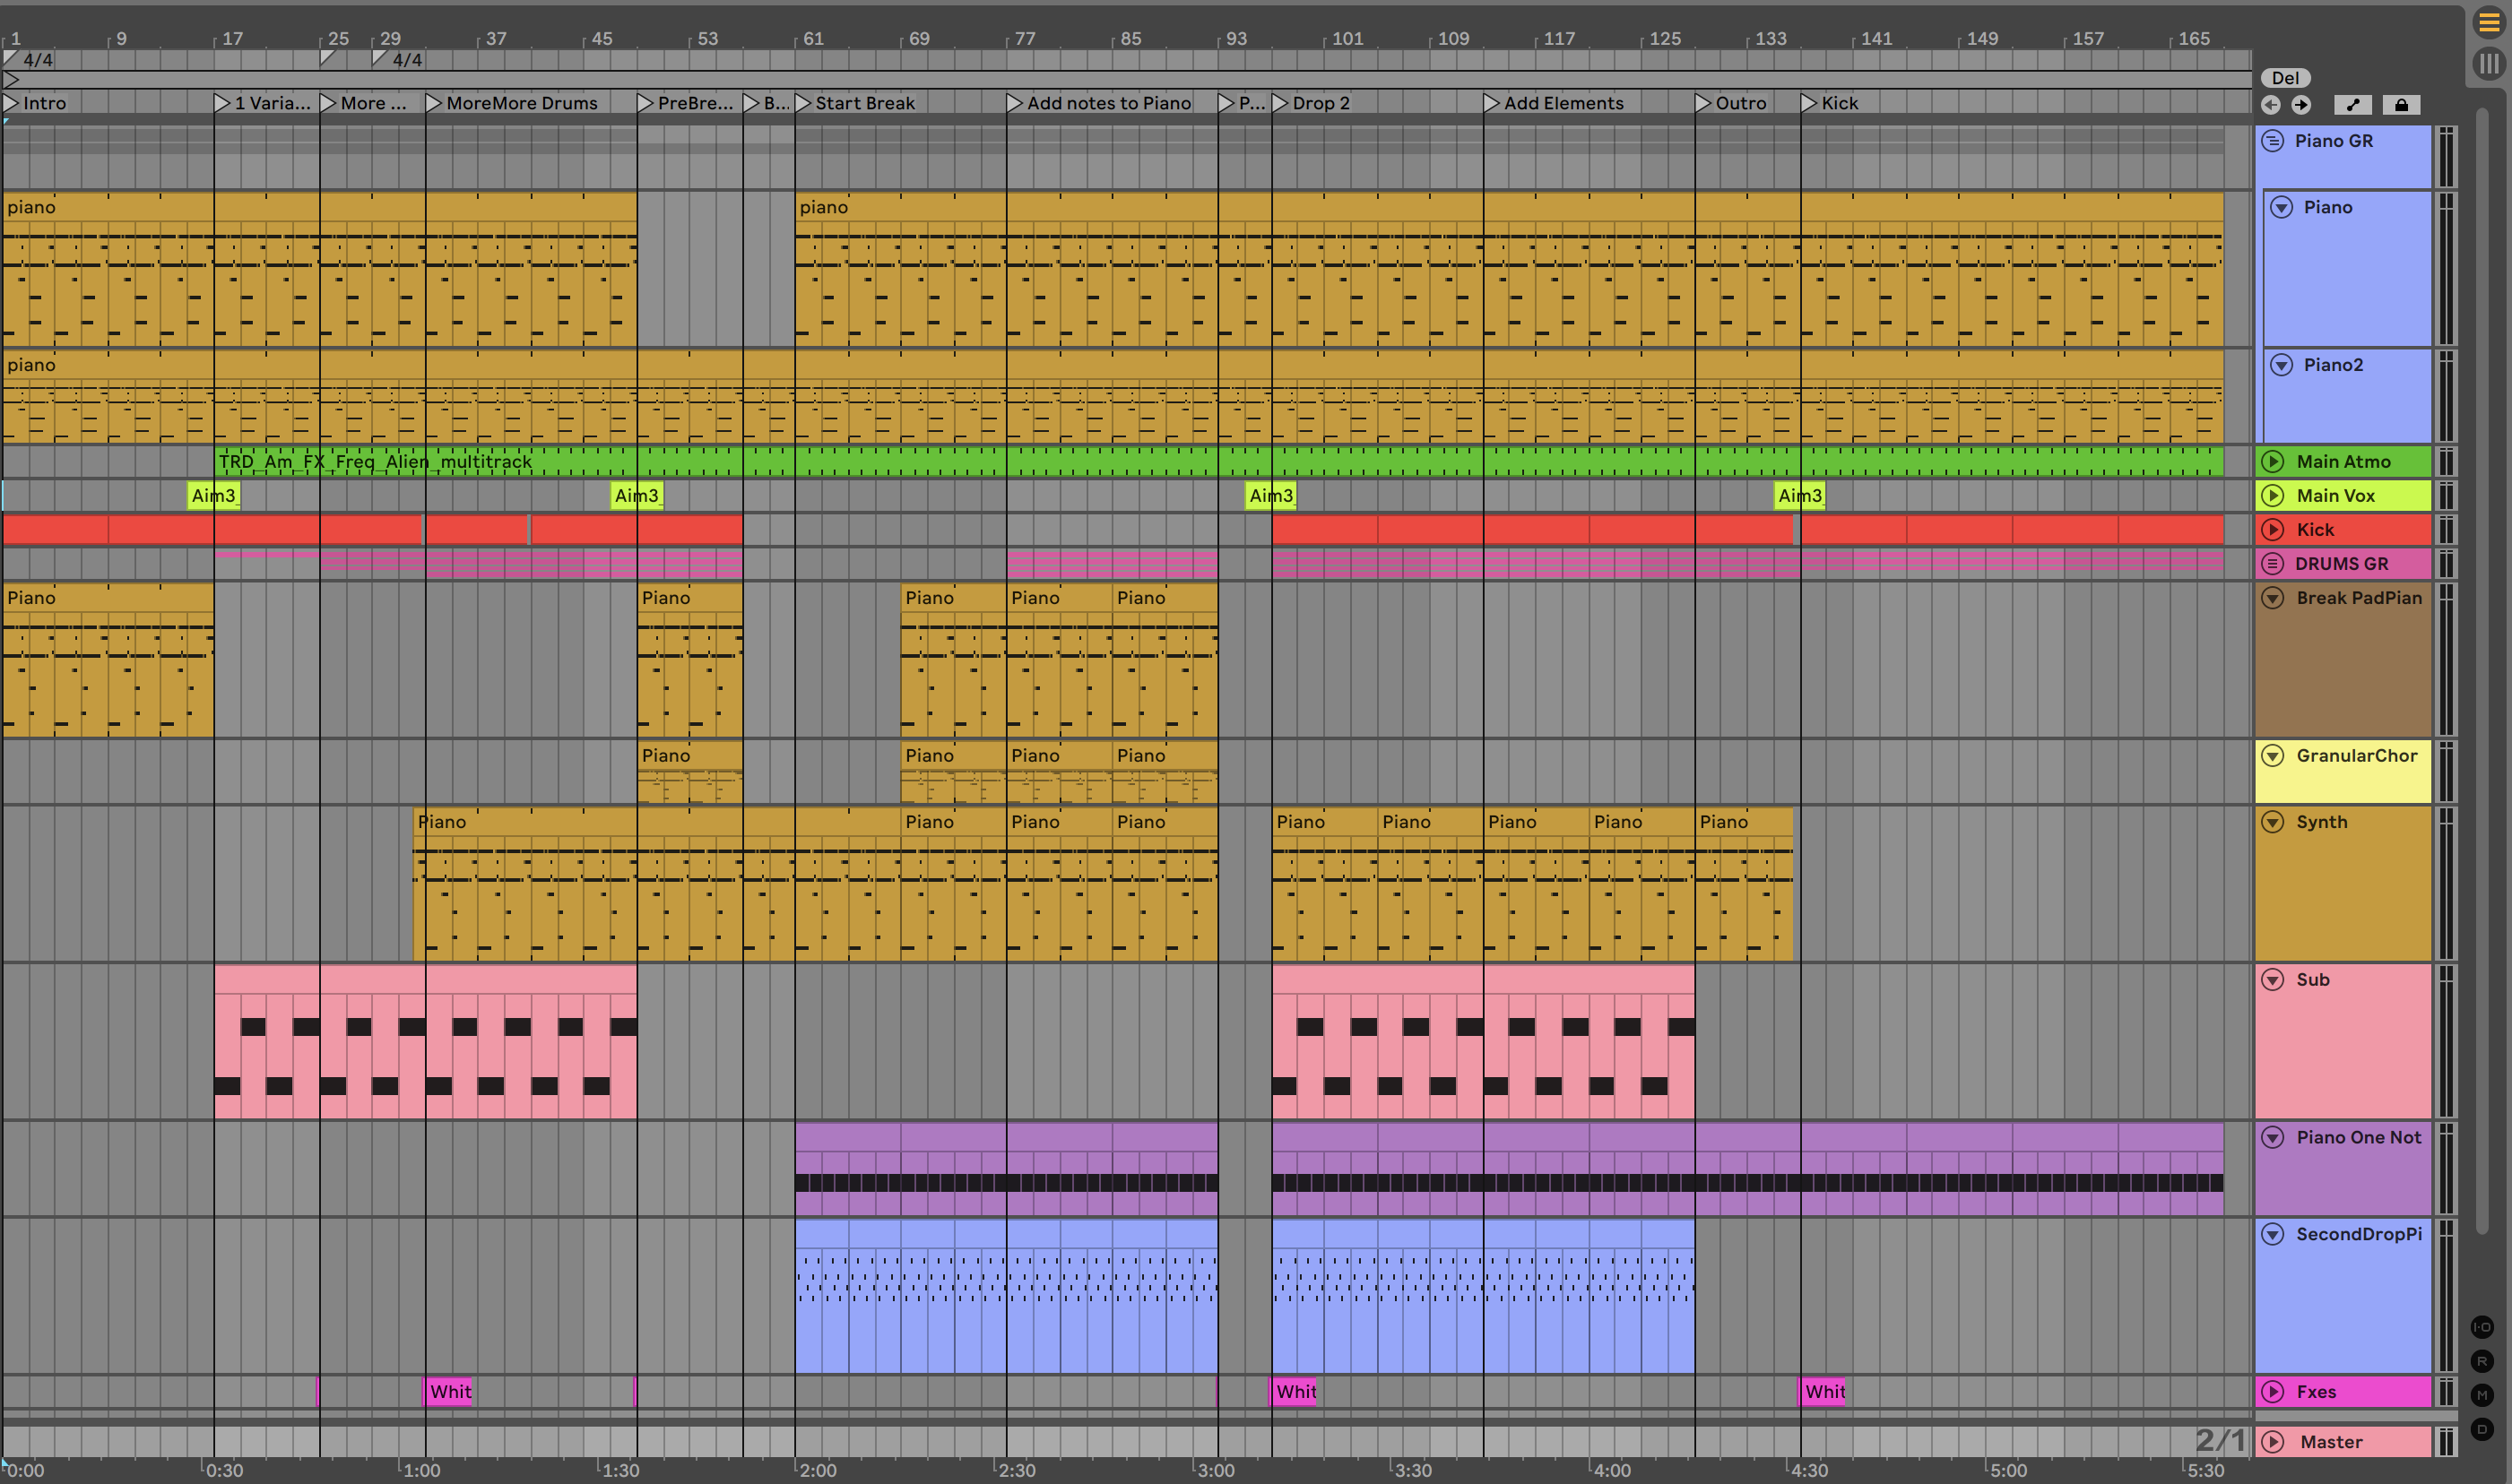Unfold the Fxes track
Image resolution: width=2512 pixels, height=1484 pixels.
tap(2273, 1392)
